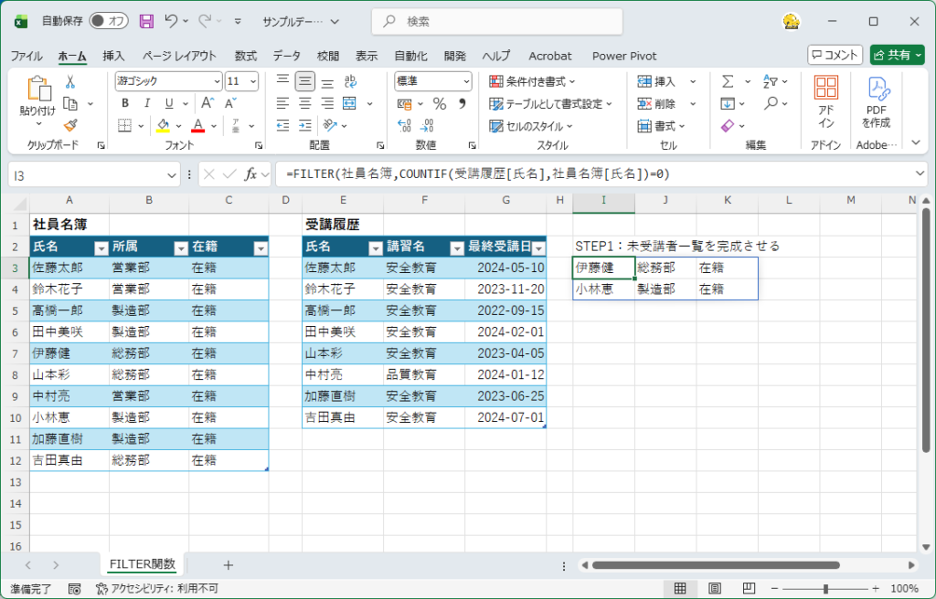Apply Italic formatting
Screen dimensions: 936x599
point(145,103)
